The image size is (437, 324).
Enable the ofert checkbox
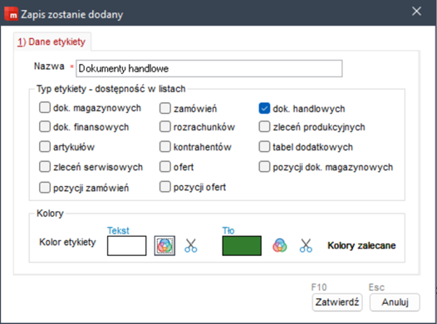(x=165, y=167)
